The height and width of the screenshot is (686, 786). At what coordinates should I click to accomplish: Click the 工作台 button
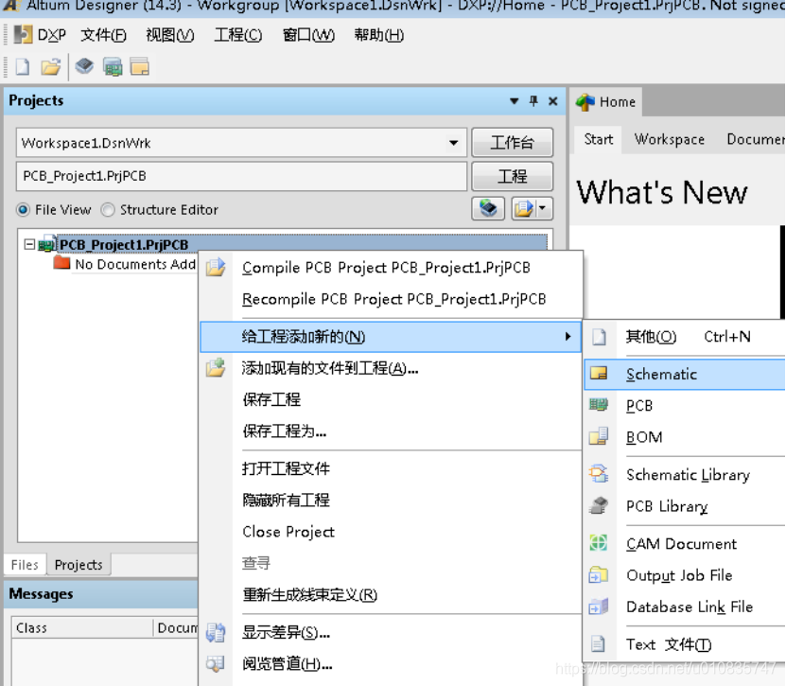coord(512,144)
